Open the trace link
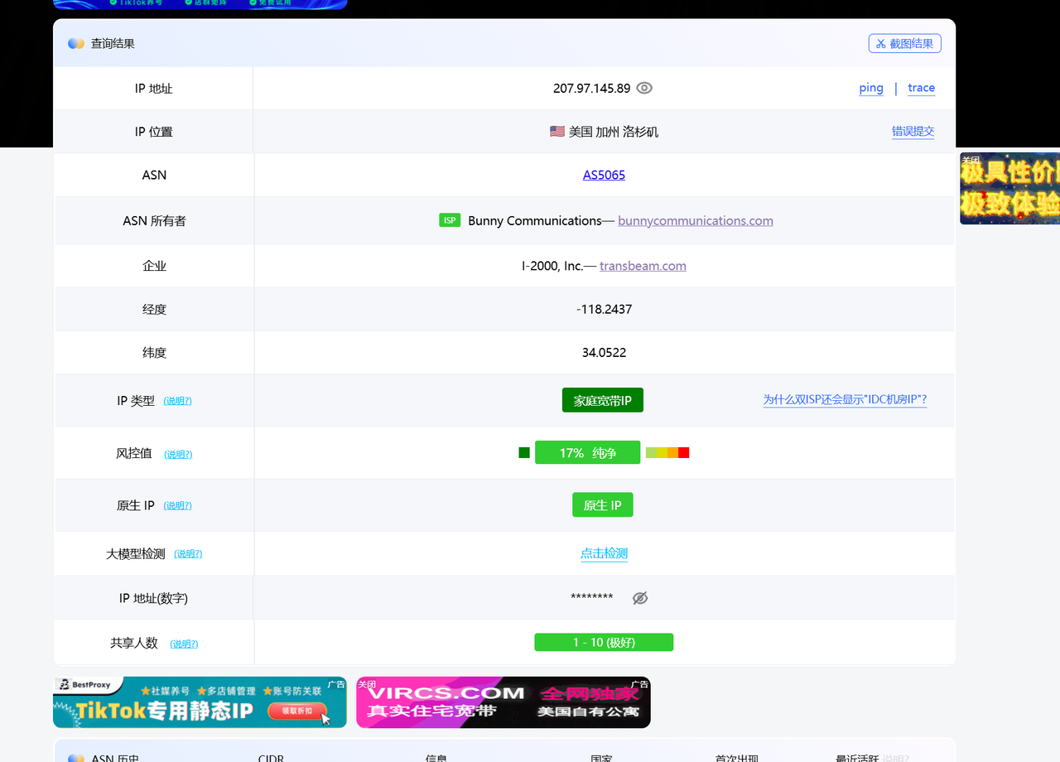This screenshot has width=1060, height=762. coord(921,88)
